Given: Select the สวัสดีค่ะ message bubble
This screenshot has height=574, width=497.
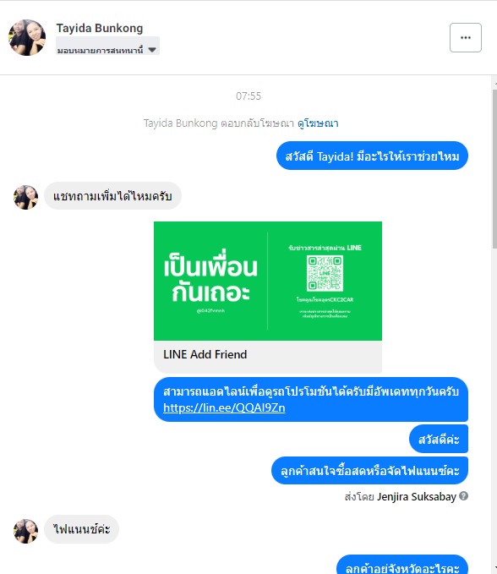Looking at the screenshot, I should coord(439,439).
